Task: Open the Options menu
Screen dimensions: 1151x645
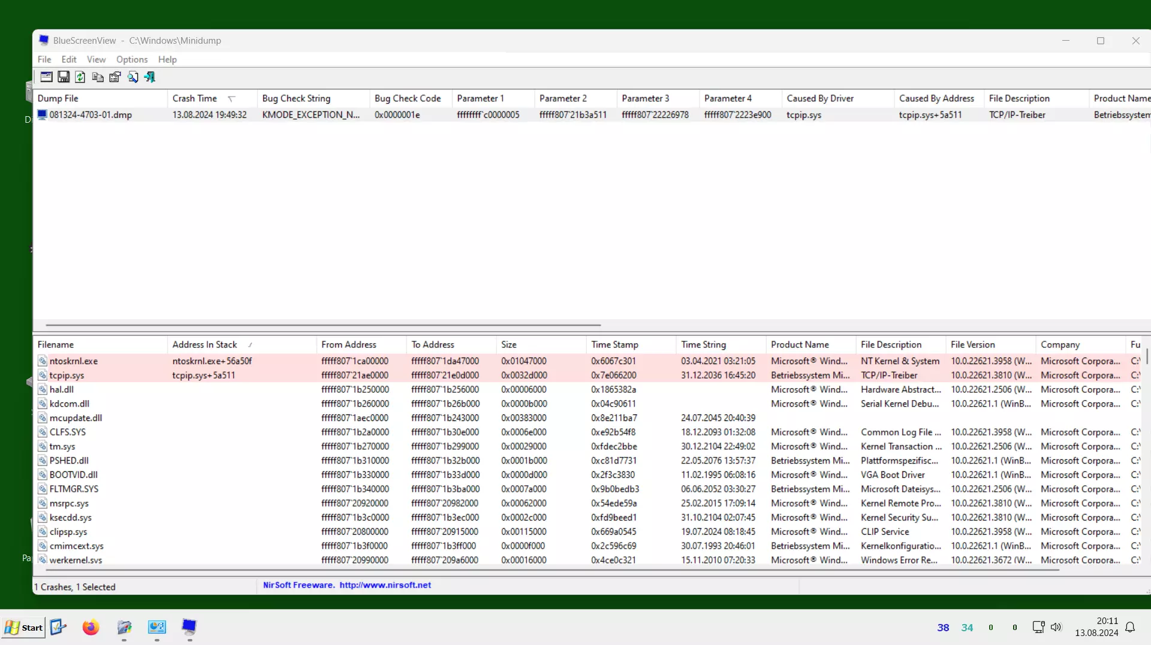Action: [x=132, y=59]
